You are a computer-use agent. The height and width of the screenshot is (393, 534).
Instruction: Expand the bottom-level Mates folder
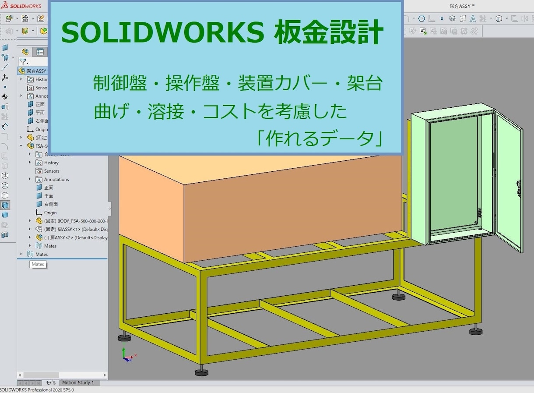tap(21, 254)
